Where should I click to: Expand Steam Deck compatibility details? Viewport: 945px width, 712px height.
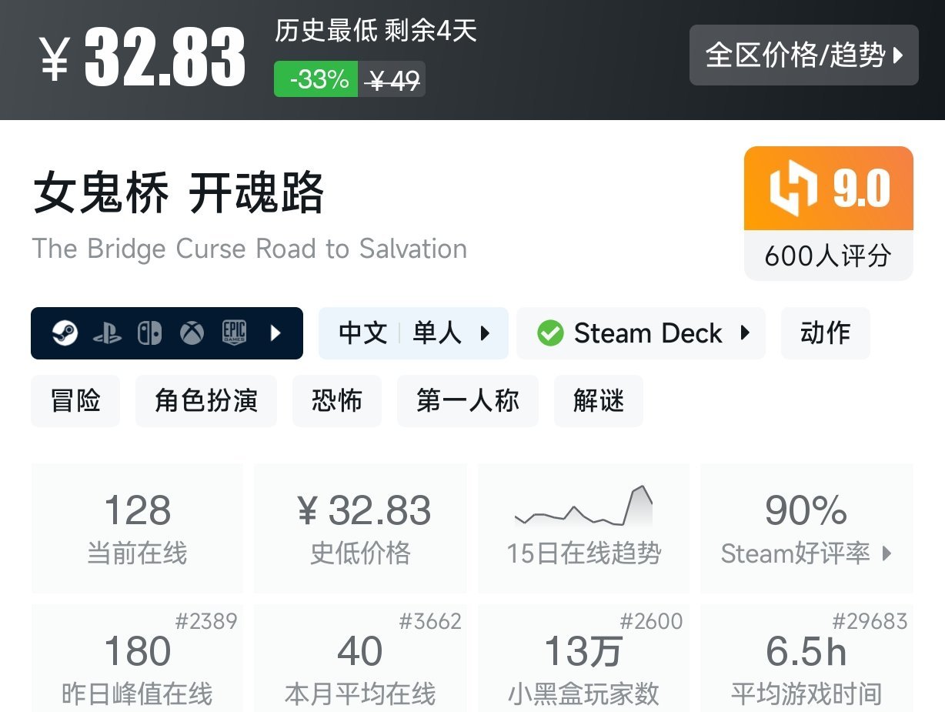click(743, 333)
